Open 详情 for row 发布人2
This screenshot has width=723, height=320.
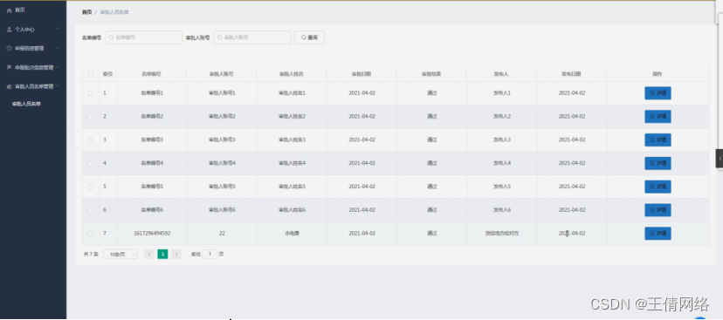point(658,117)
